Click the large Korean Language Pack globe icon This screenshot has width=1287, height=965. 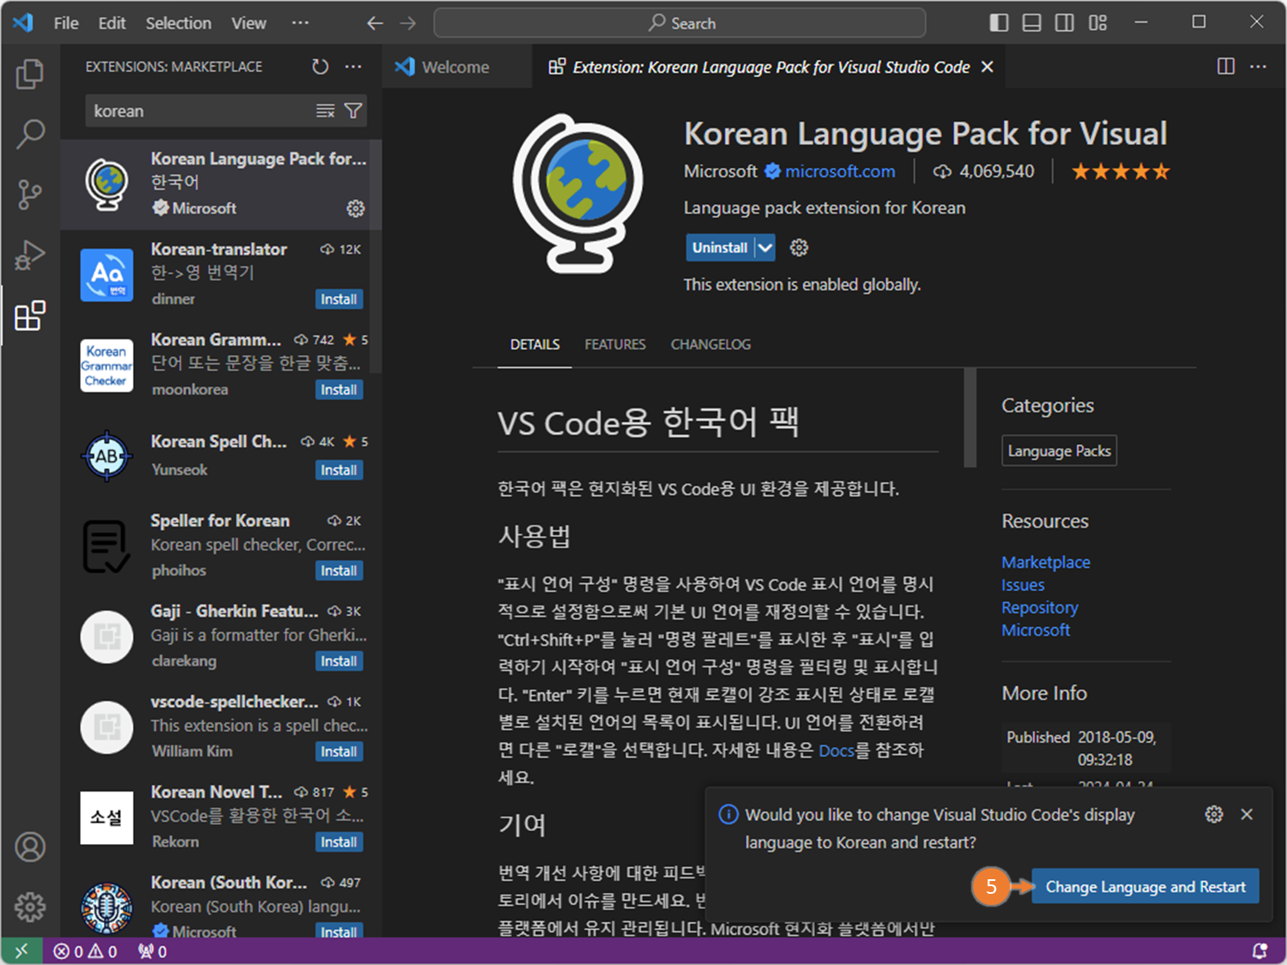click(578, 194)
